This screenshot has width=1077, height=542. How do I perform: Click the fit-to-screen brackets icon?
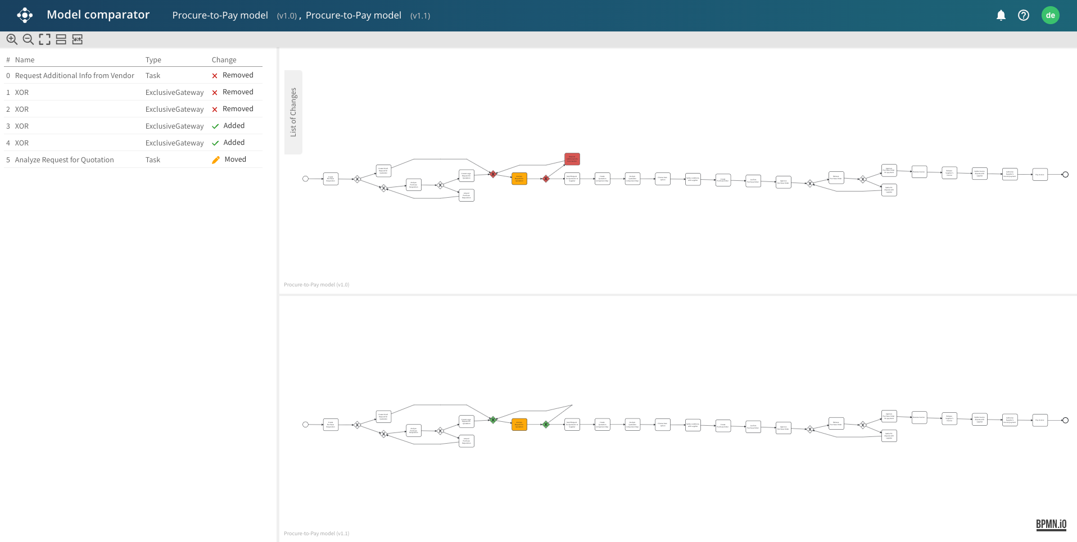pyautogui.click(x=44, y=39)
